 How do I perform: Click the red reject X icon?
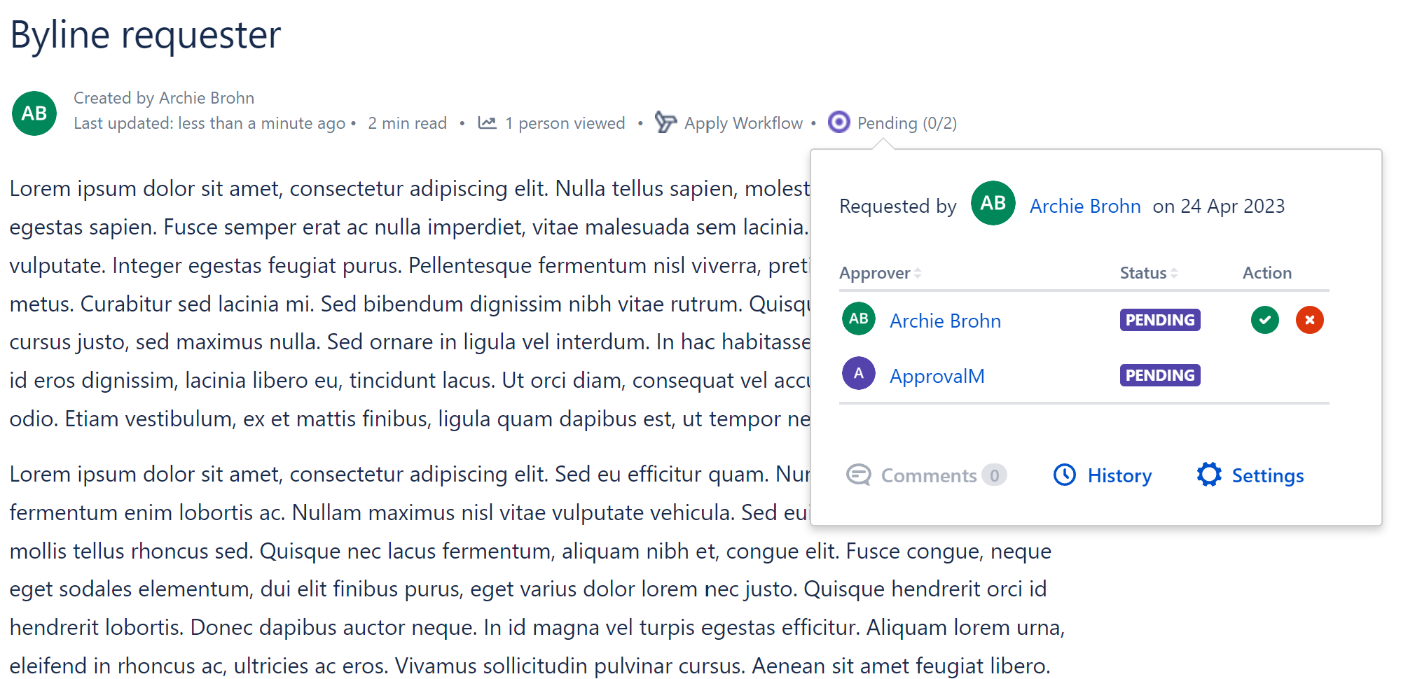tap(1309, 321)
